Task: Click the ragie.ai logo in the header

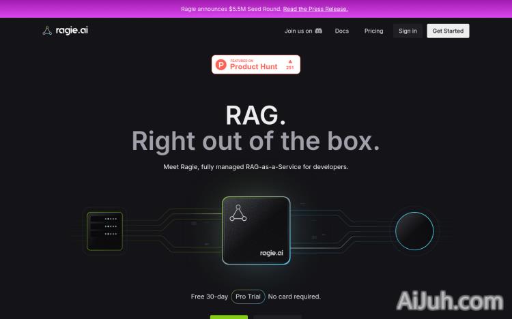Action: point(66,31)
